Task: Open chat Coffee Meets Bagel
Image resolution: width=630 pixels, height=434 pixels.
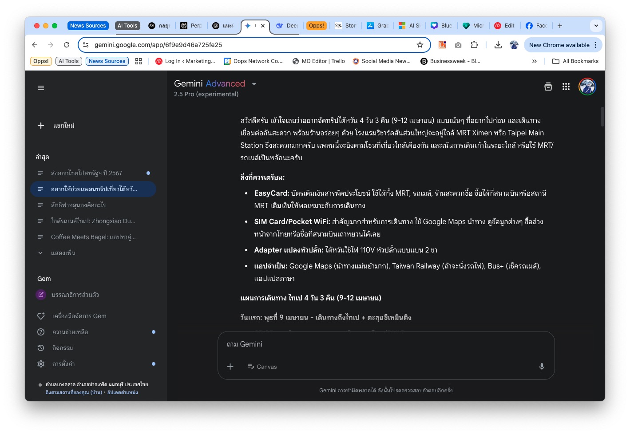Action: pyautogui.click(x=93, y=237)
